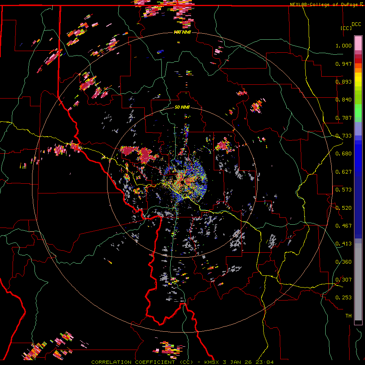Click the 0.840 legend value
365x365 pixels.
(x=344, y=100)
